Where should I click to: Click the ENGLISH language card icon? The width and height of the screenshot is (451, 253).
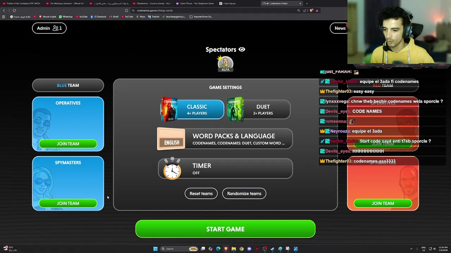click(x=171, y=139)
